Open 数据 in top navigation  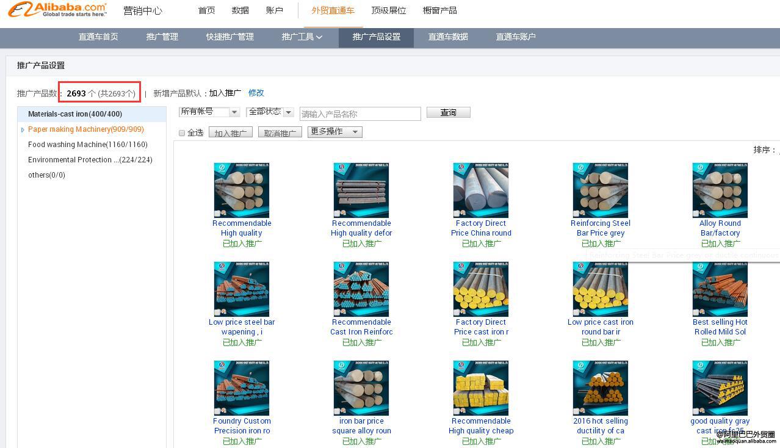pyautogui.click(x=240, y=10)
